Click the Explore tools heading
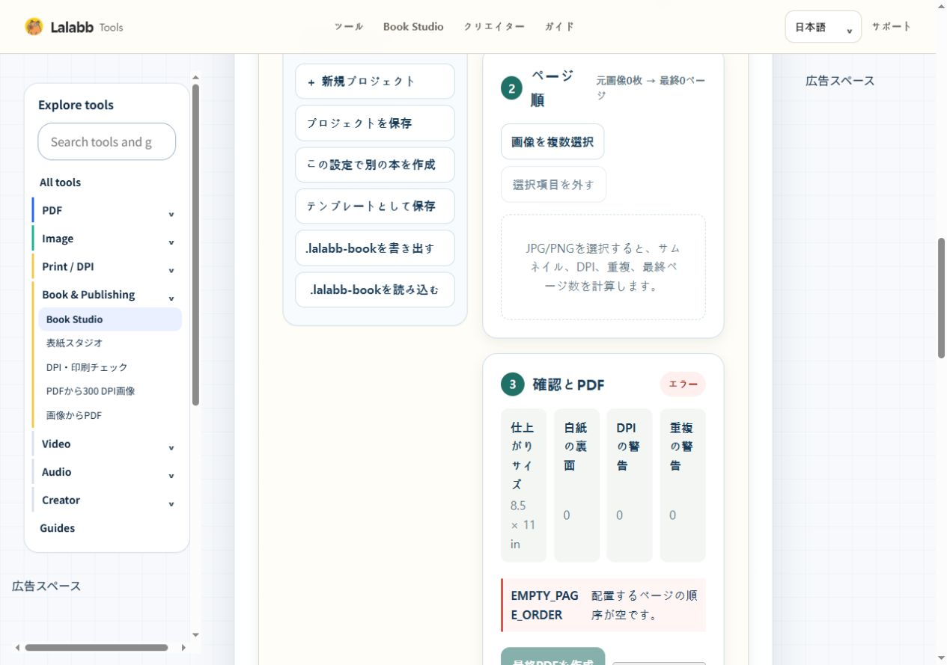 [x=76, y=105]
